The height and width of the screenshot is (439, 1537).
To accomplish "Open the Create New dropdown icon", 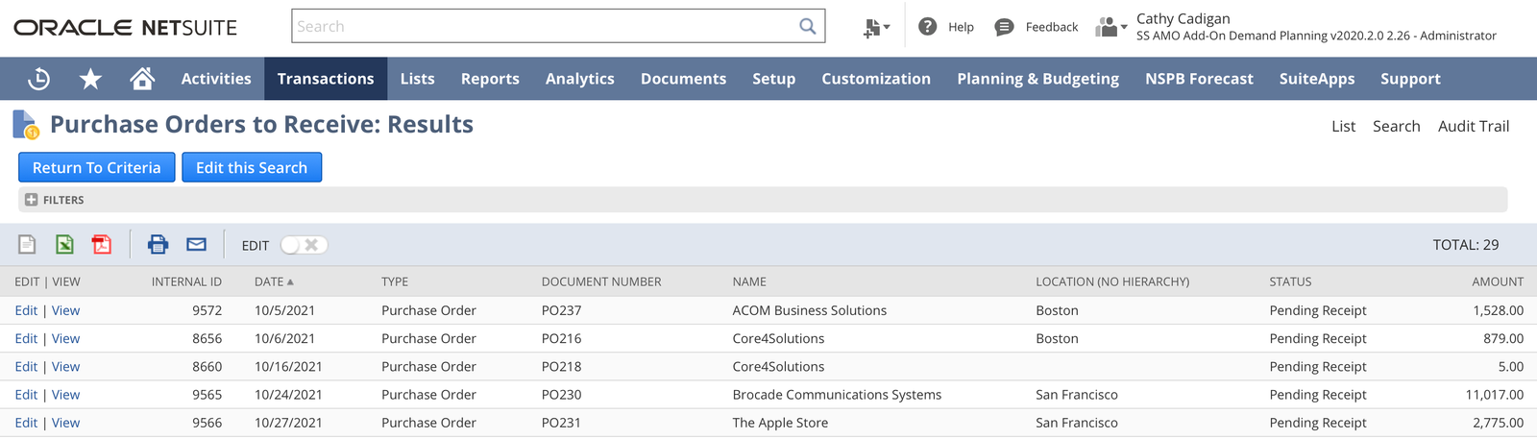I will [x=876, y=28].
